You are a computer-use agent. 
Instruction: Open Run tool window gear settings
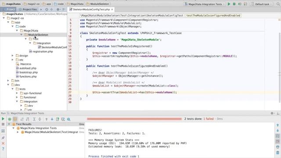272,113
